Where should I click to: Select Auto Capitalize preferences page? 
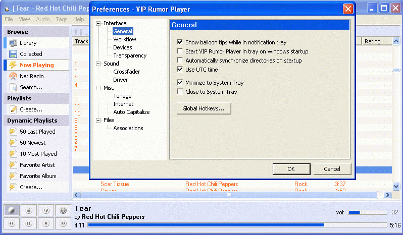(x=131, y=112)
